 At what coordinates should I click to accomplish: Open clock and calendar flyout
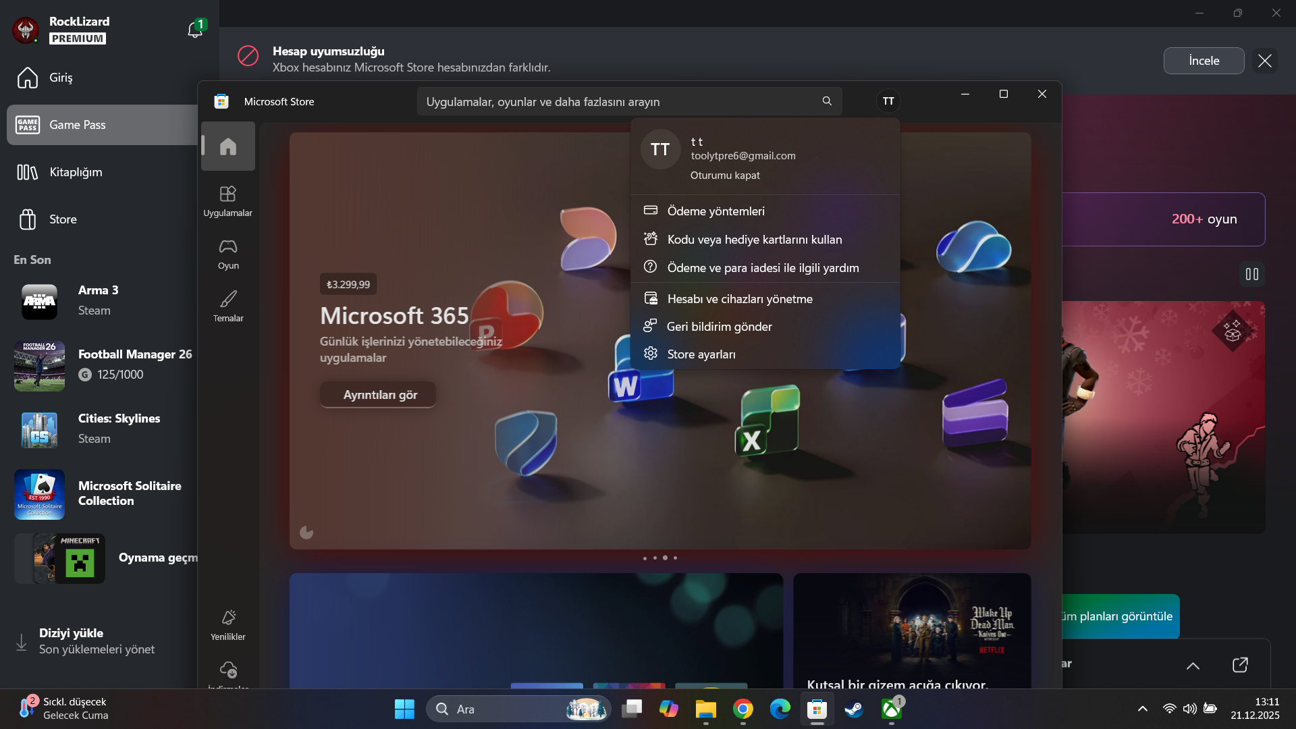point(1255,709)
